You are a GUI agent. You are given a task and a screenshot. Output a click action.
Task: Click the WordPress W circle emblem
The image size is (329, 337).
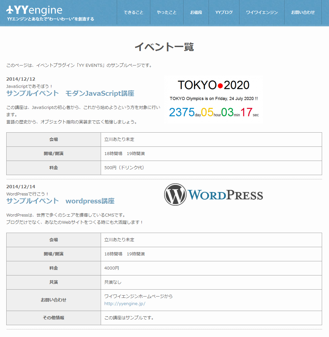coord(175,194)
